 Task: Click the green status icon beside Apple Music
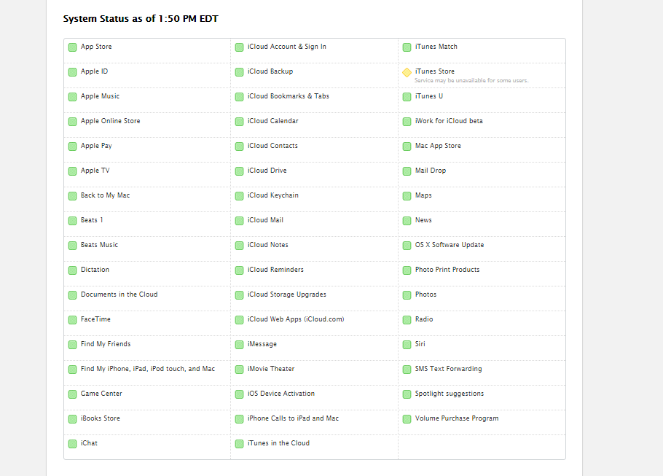pyautogui.click(x=72, y=96)
